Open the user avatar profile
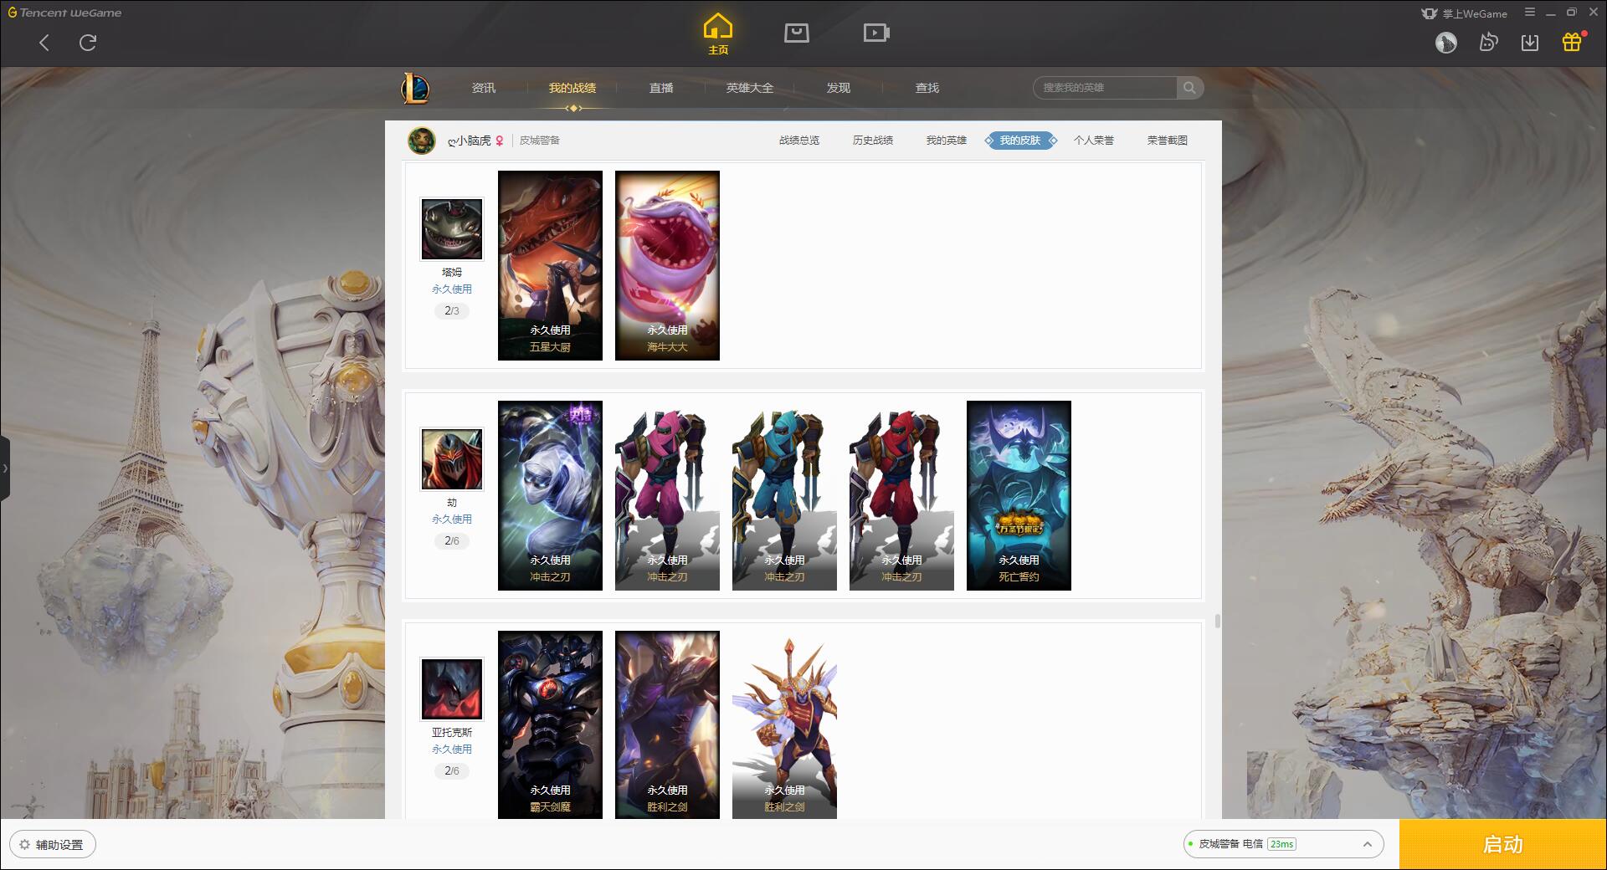 click(x=1446, y=43)
